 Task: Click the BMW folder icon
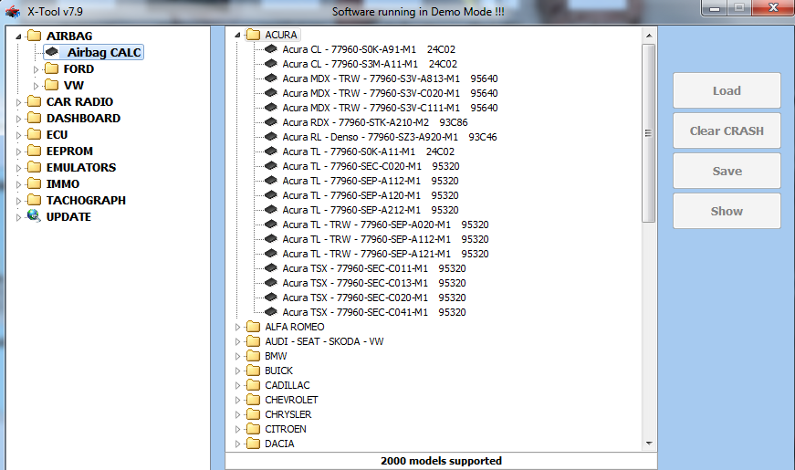coord(253,356)
